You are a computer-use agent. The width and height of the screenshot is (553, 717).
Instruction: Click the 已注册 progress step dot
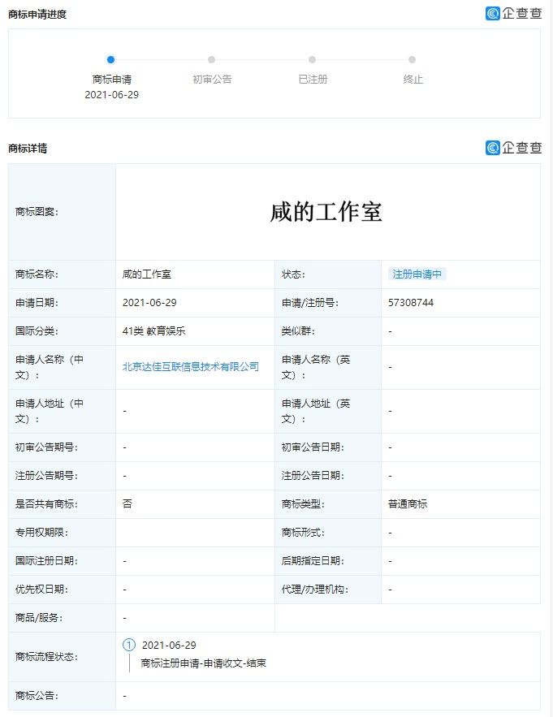tap(312, 59)
